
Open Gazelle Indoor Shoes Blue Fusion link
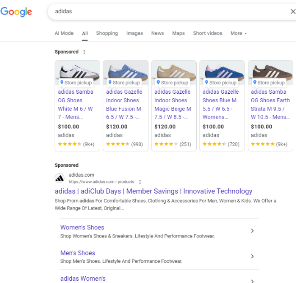(124, 104)
